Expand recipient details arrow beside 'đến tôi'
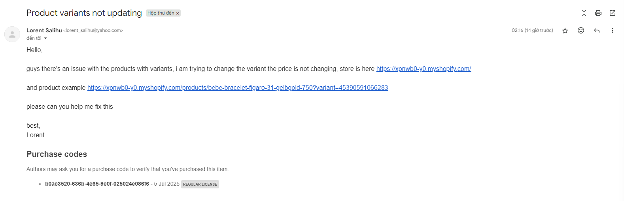Viewport: 624px width, 201px height. pos(45,38)
